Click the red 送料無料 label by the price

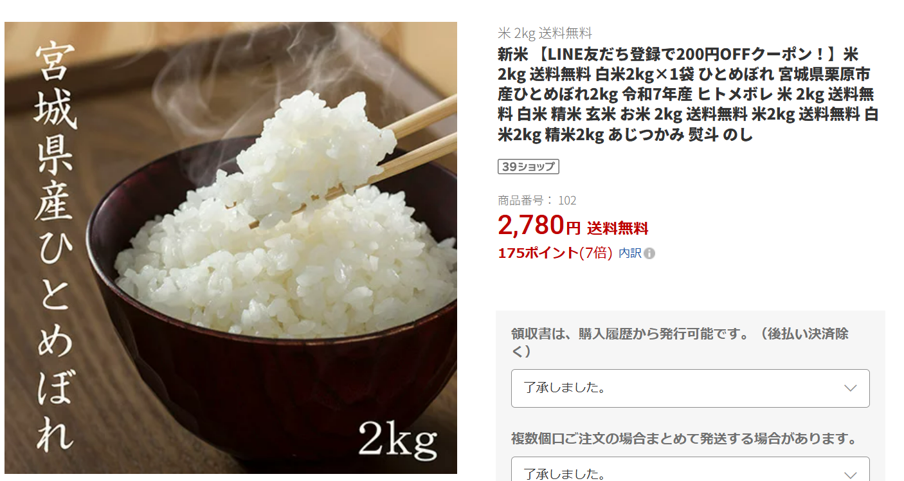click(x=617, y=228)
